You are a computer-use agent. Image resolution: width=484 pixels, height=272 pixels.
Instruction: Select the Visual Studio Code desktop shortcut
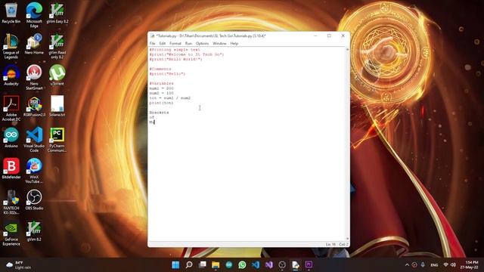[x=34, y=140]
